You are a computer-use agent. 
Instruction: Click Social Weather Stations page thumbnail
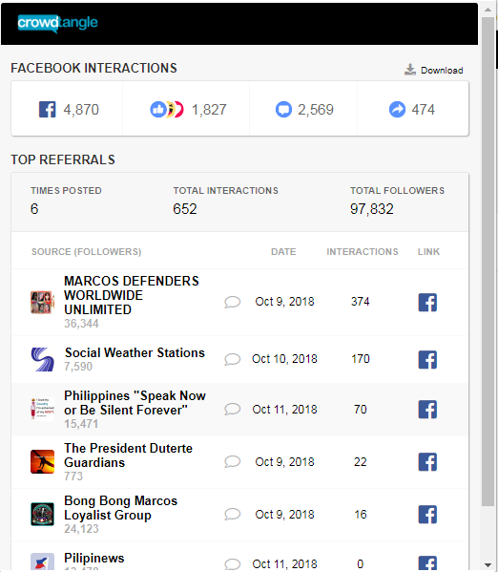click(x=42, y=359)
